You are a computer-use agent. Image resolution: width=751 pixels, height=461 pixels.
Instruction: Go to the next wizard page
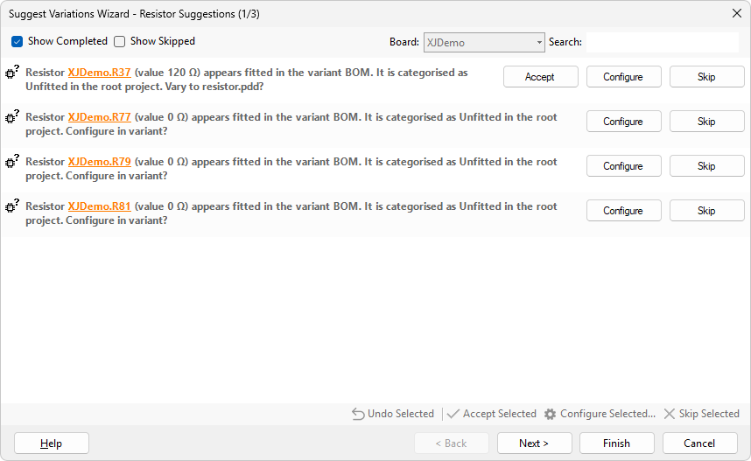(534, 444)
